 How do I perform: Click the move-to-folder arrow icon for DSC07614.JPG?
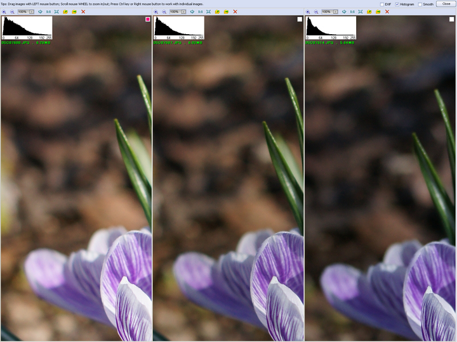[378, 11]
